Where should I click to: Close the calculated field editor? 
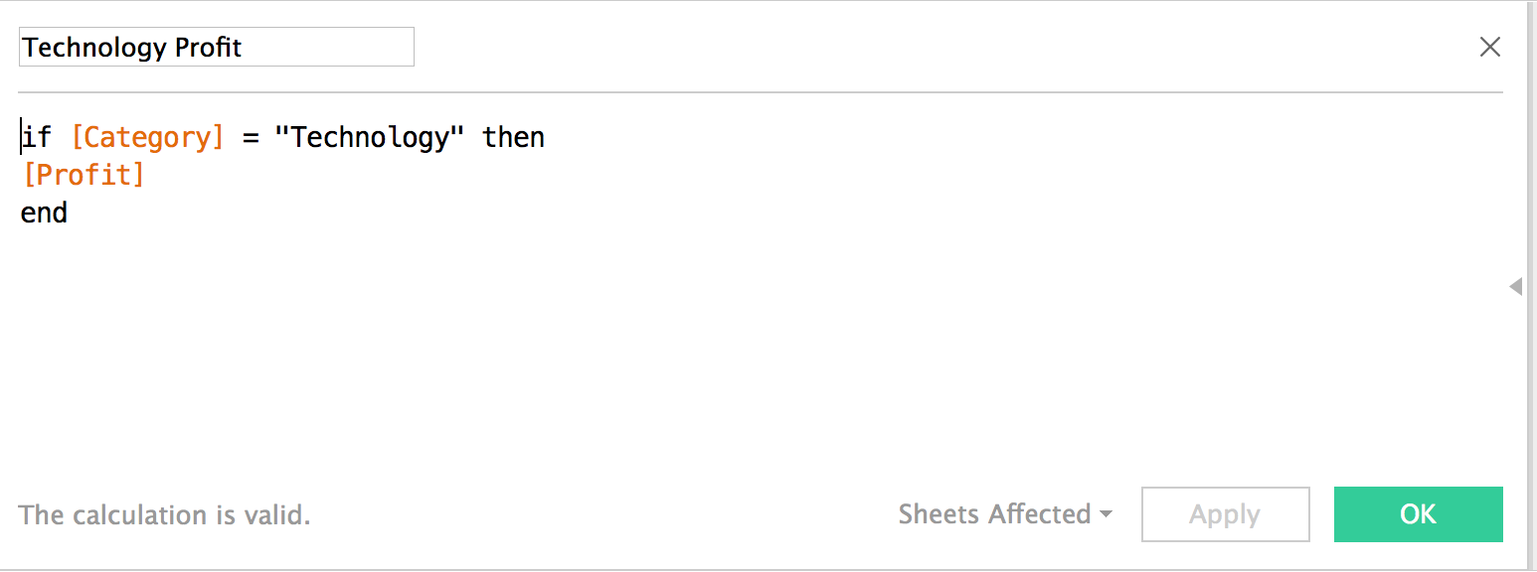tap(1489, 47)
